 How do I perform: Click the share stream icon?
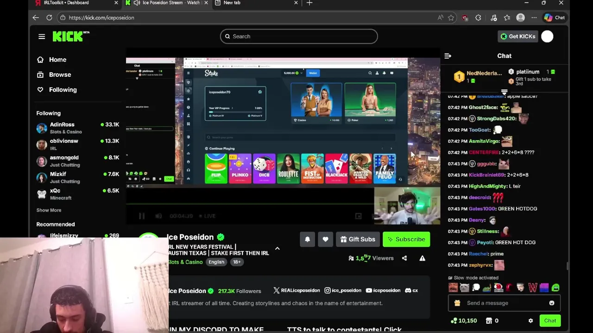(404, 258)
